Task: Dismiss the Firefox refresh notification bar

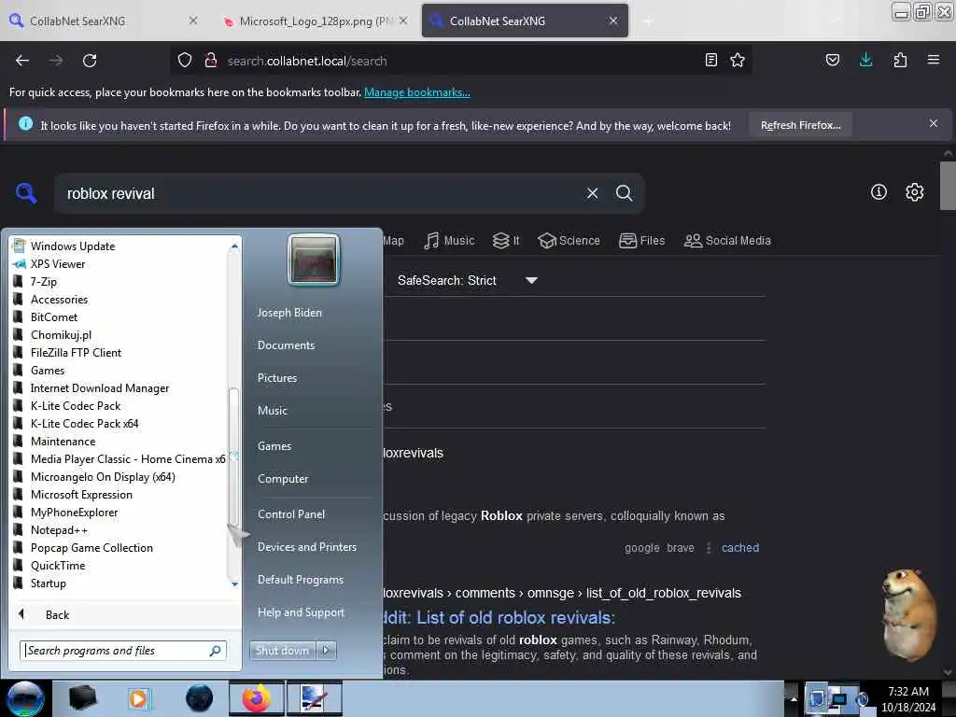Action: [x=933, y=124]
